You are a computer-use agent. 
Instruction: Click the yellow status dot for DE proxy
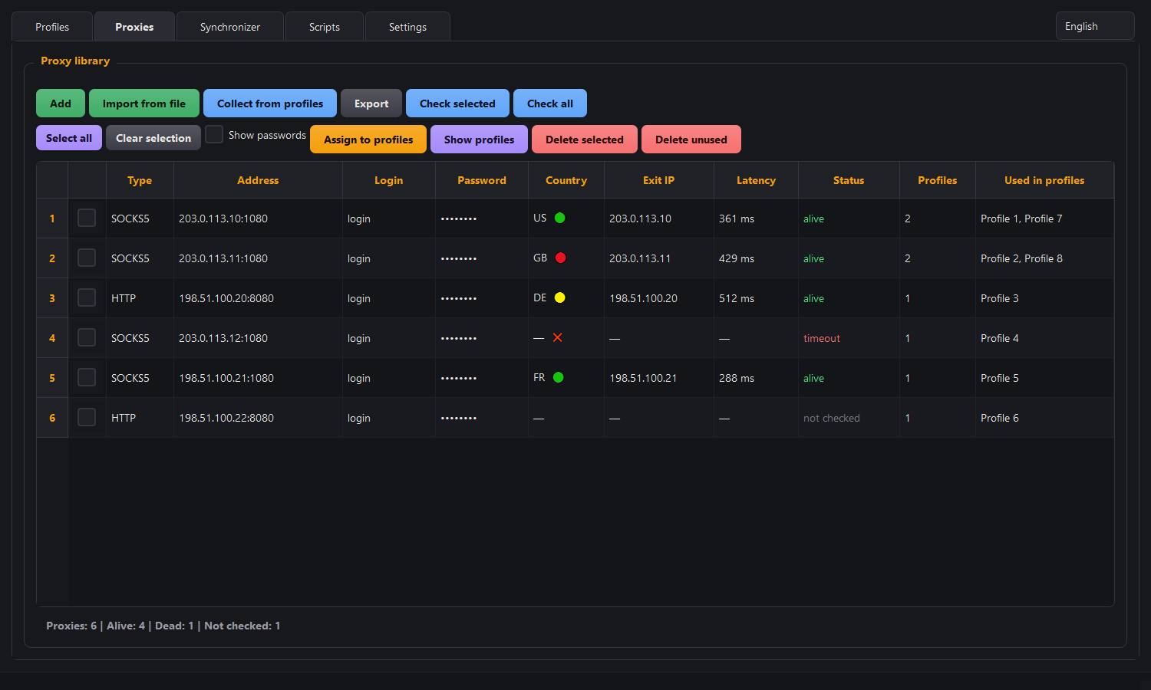click(x=560, y=297)
